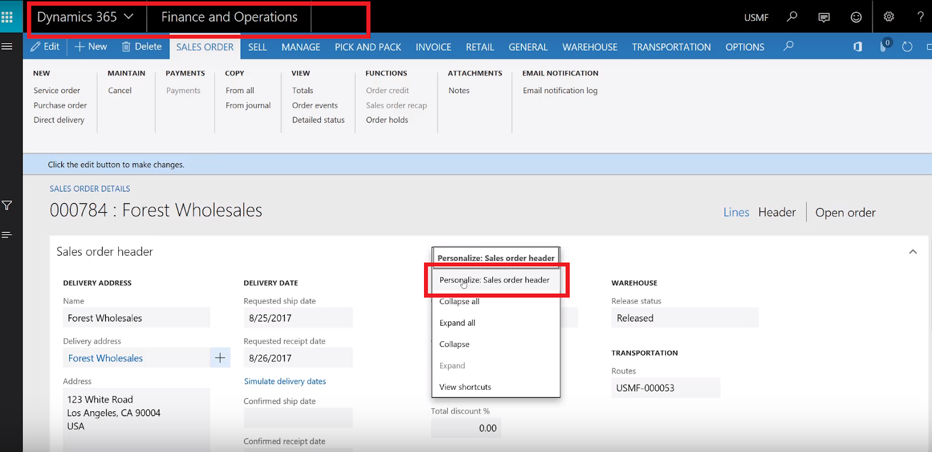Click the Routes field USMF-000053
The image size is (932, 452).
pyautogui.click(x=666, y=388)
